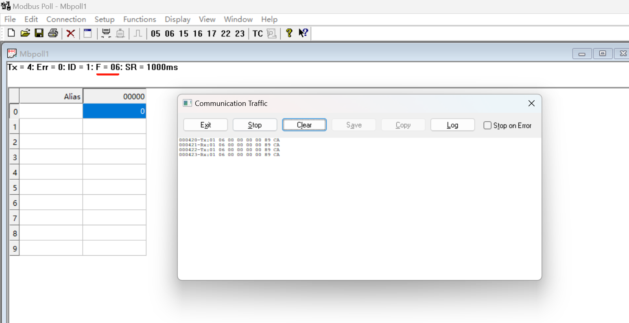Click traffic line 000423-Rx
This screenshot has width=629, height=323.
tap(229, 155)
